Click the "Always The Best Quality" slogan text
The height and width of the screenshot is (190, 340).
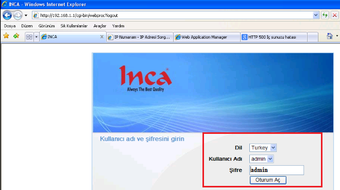[145, 89]
